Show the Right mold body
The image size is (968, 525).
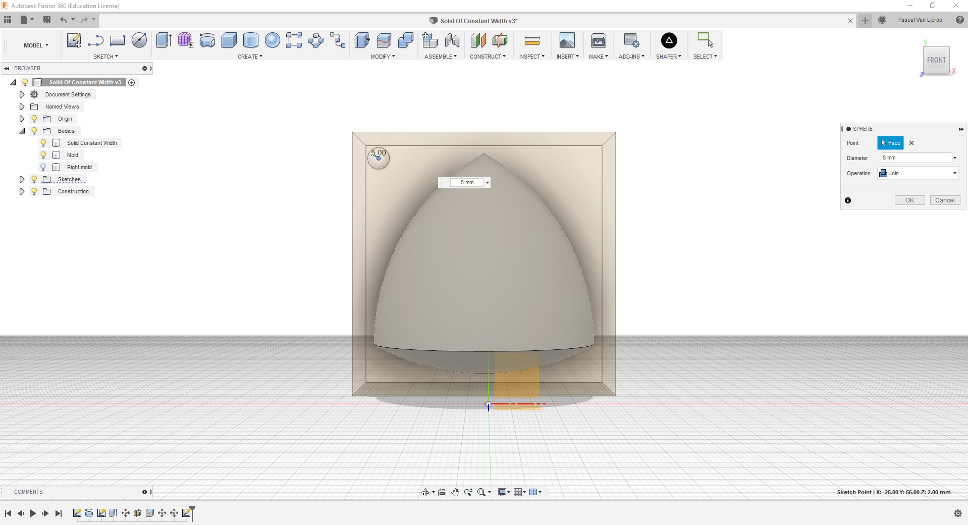coord(43,167)
